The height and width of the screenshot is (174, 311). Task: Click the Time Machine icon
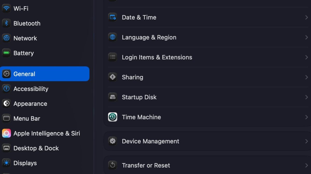coord(112,117)
